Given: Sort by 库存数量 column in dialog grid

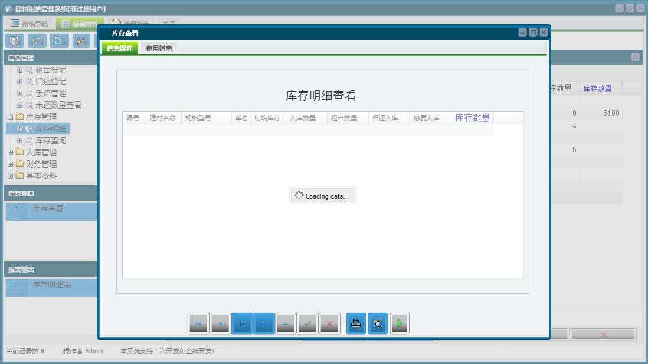Looking at the screenshot, I should tap(472, 118).
